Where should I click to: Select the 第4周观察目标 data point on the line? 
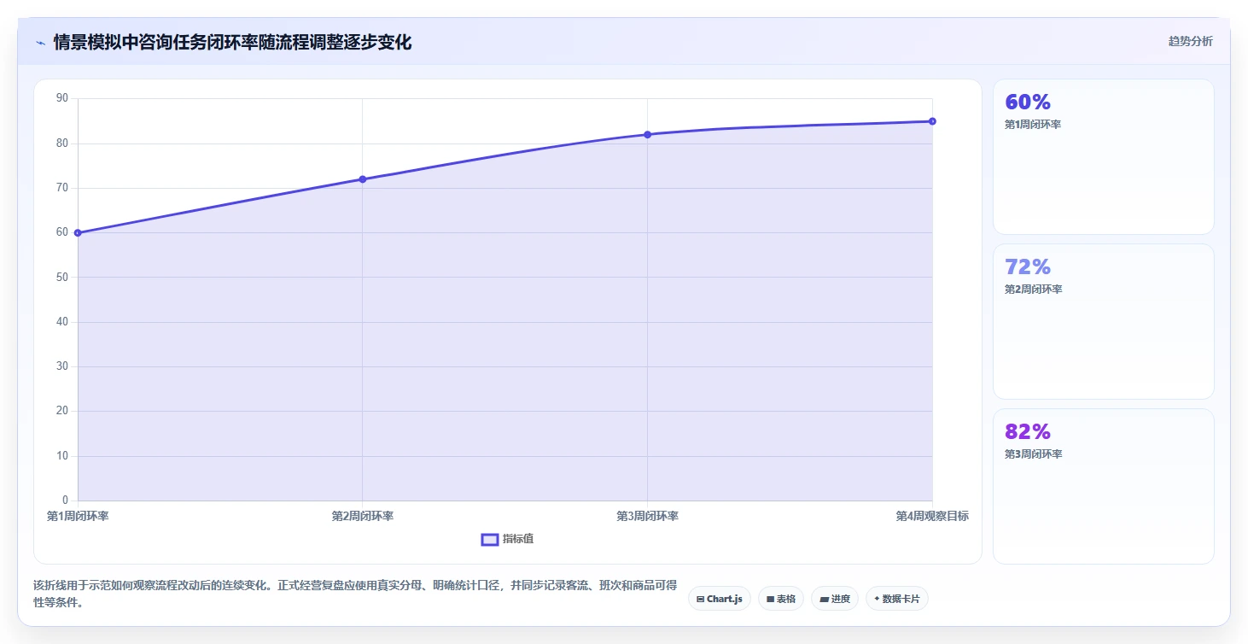(x=932, y=121)
